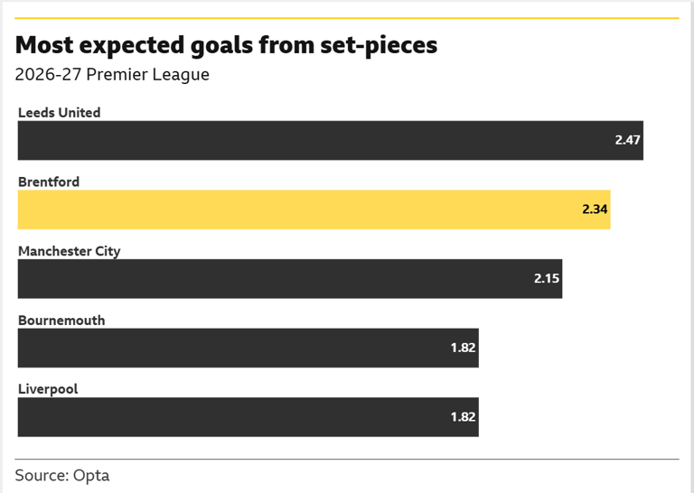This screenshot has width=694, height=493.
Task: Click the chart title heading
Action: coord(226,45)
